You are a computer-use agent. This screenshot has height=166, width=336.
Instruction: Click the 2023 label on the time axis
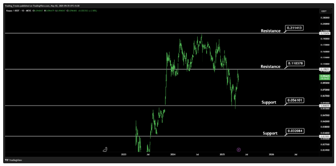click(123, 154)
